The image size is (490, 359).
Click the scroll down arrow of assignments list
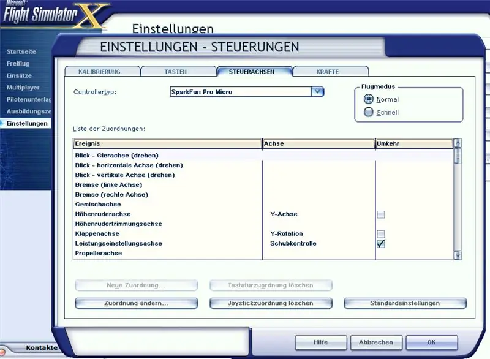[x=458, y=255]
